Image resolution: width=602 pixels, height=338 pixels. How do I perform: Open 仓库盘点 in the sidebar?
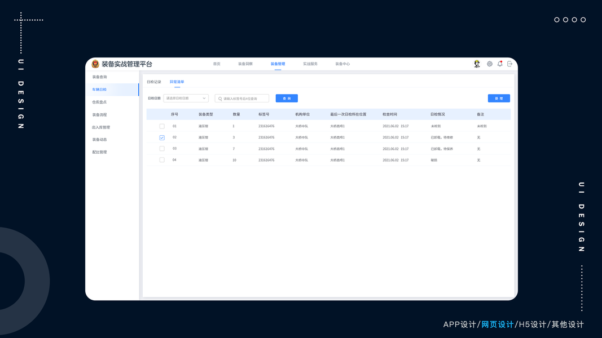click(x=99, y=102)
